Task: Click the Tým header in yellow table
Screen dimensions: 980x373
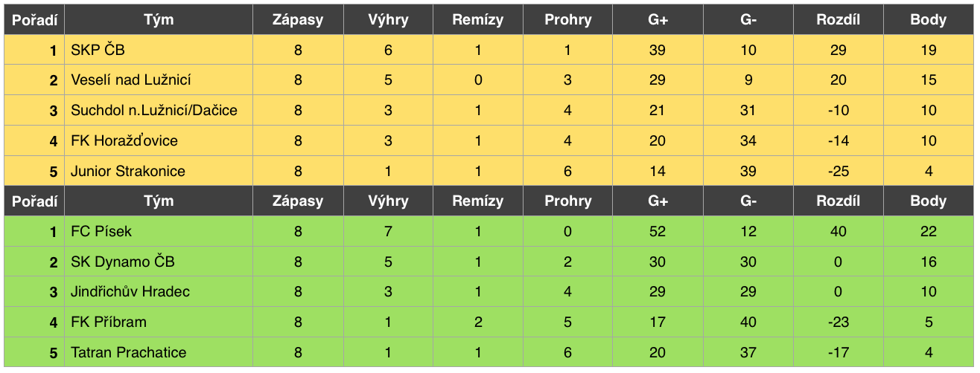Action: 158,19
